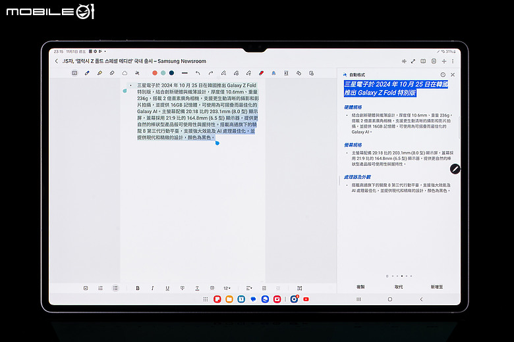Go back using the arrow beside note title

[57, 61]
